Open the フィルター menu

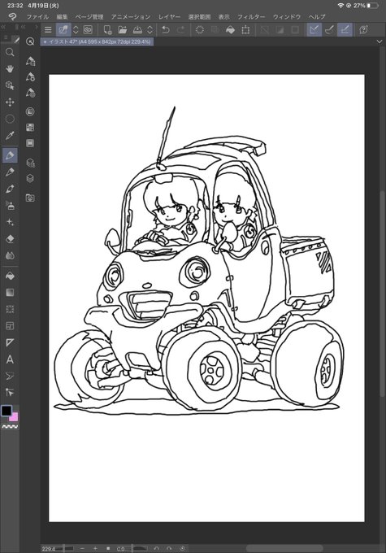[x=251, y=16]
